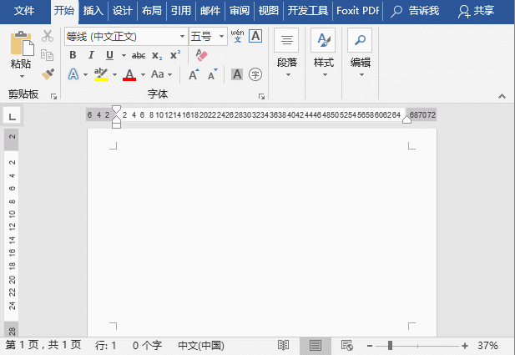Switch to the Mailings (邮件) tab
This screenshot has width=515, height=355.
click(x=210, y=11)
